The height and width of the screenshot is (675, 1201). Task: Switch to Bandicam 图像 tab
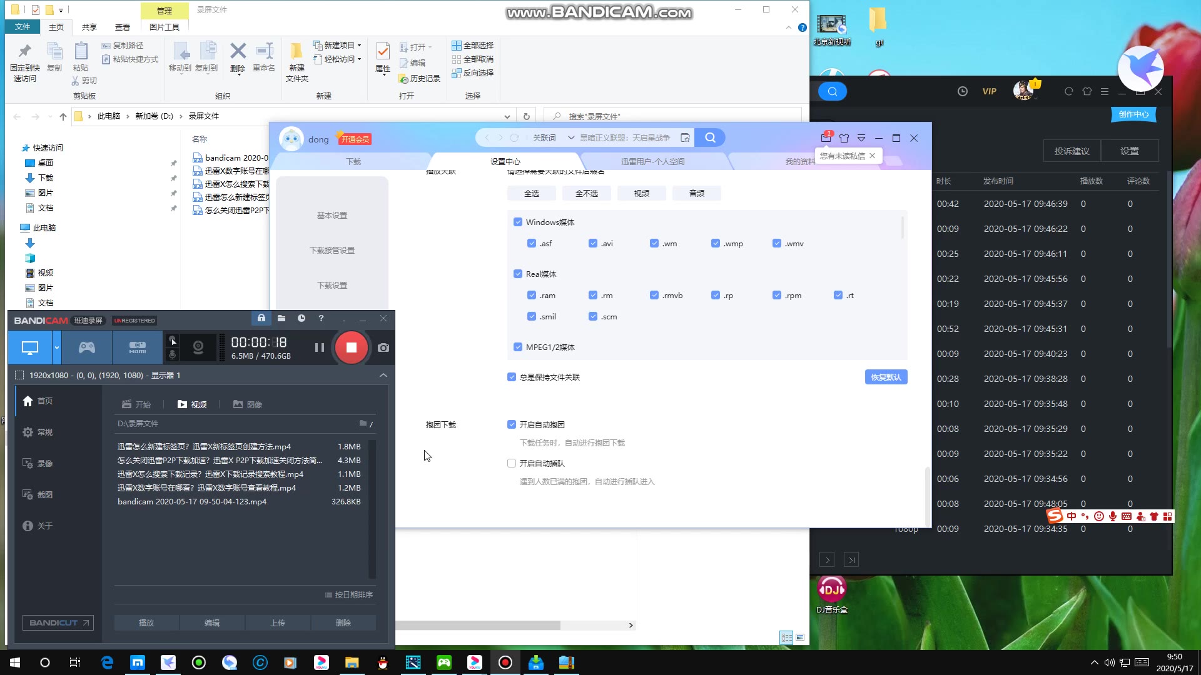pos(247,404)
